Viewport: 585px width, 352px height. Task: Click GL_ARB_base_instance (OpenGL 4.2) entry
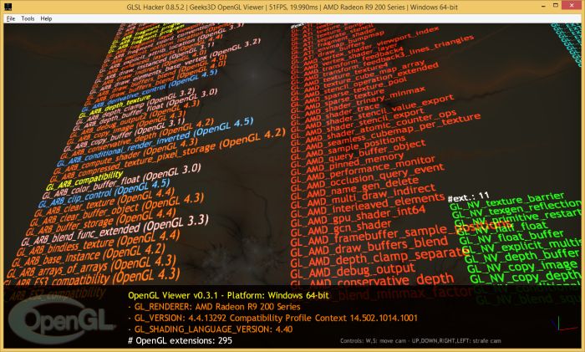(89, 256)
